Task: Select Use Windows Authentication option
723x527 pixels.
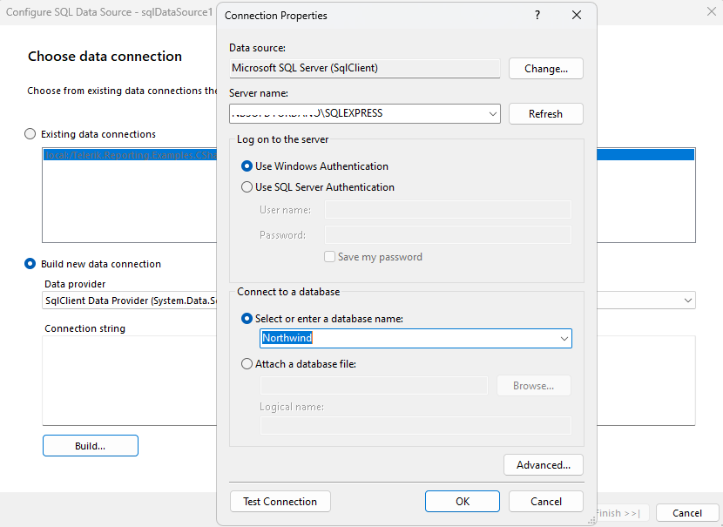Action: click(247, 166)
